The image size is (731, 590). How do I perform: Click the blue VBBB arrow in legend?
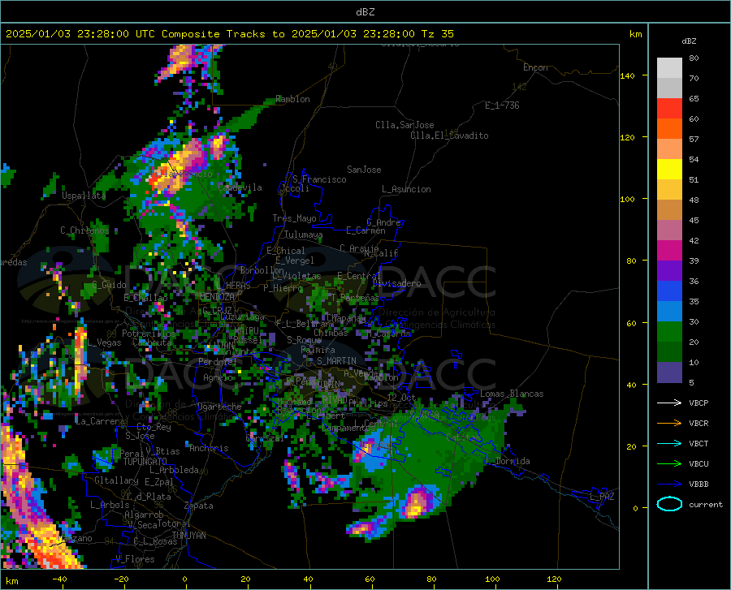669,484
